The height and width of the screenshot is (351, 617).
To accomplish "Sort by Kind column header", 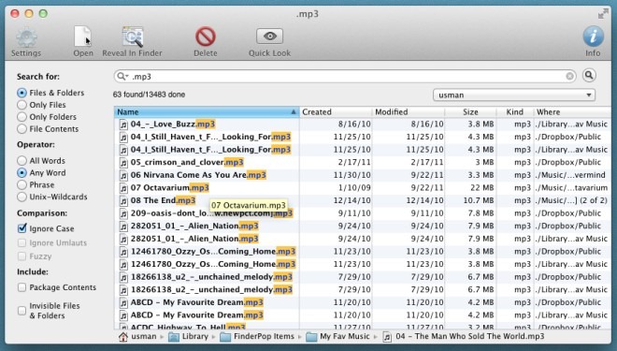I will tap(515, 112).
